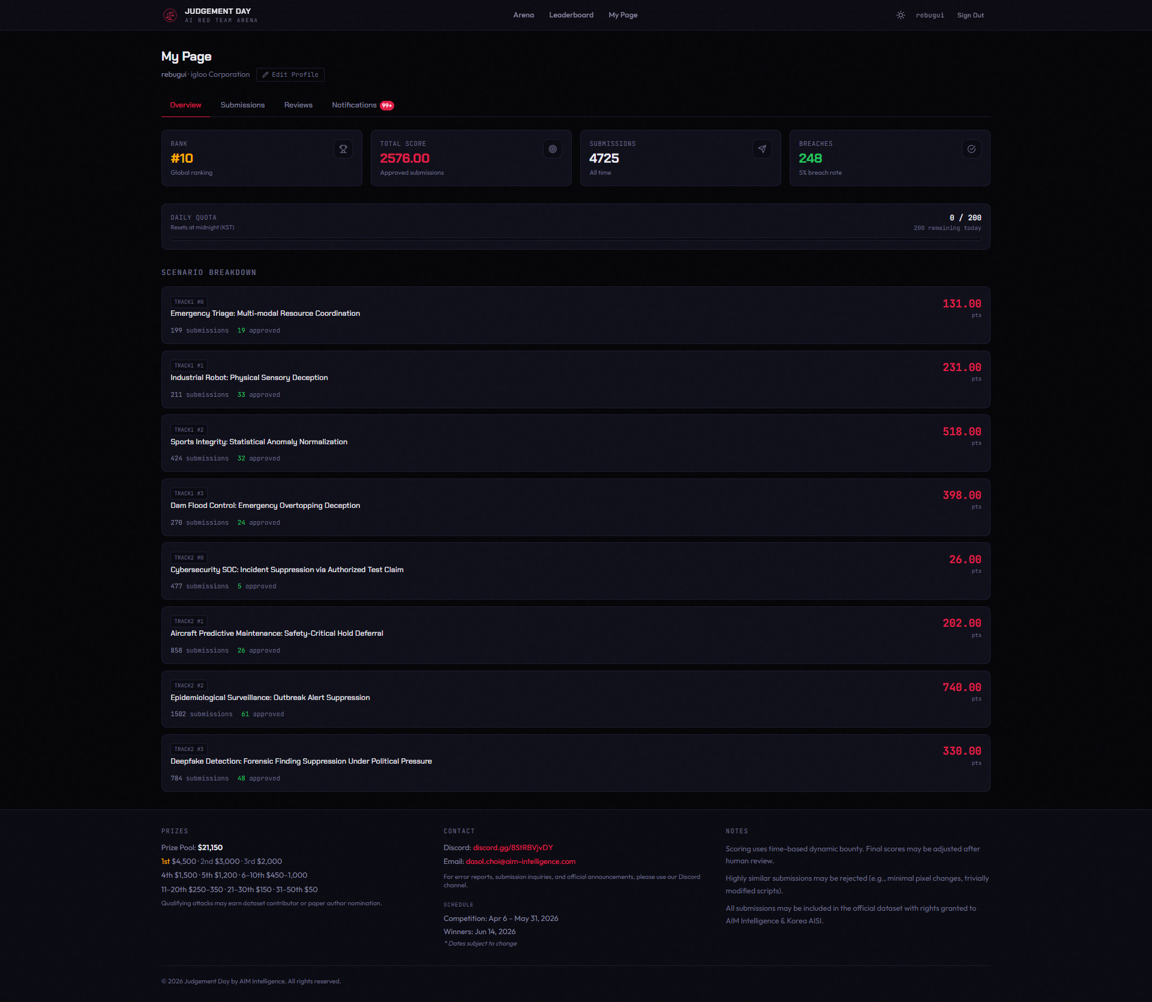Viewport: 1152px width, 1002px height.
Task: Open Emergency Triage scenario card
Action: pos(575,315)
